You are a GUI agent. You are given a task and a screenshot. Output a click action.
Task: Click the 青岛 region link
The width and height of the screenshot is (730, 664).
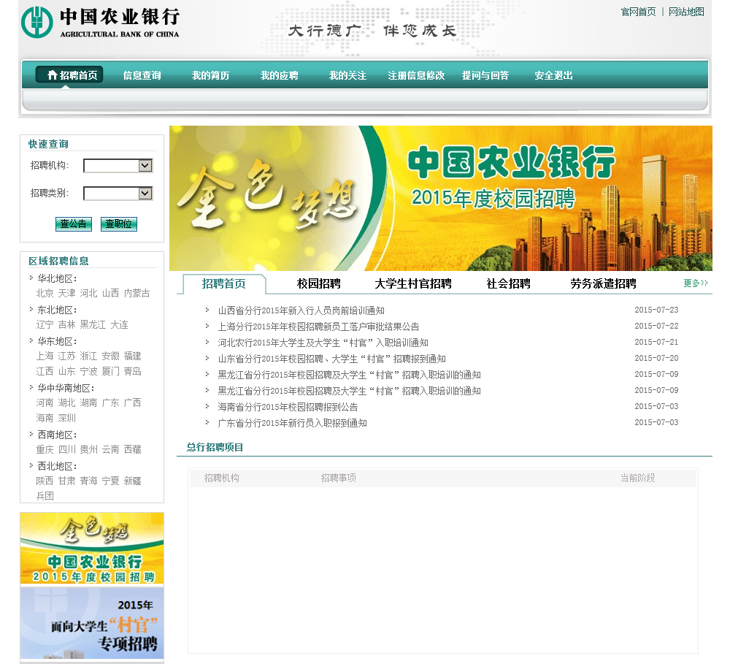pyautogui.click(x=132, y=371)
